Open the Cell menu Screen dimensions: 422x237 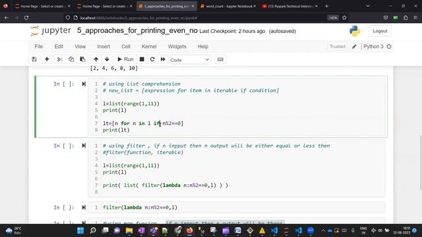(126, 47)
